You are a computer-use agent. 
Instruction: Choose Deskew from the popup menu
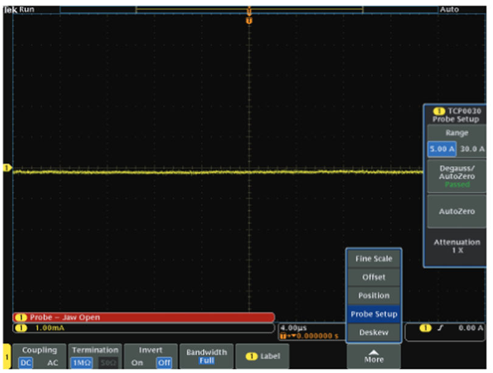coord(373,333)
